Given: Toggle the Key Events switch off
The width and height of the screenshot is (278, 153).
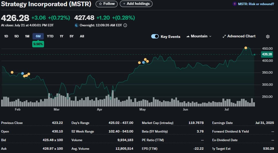Looking at the screenshot, I should [x=155, y=36].
